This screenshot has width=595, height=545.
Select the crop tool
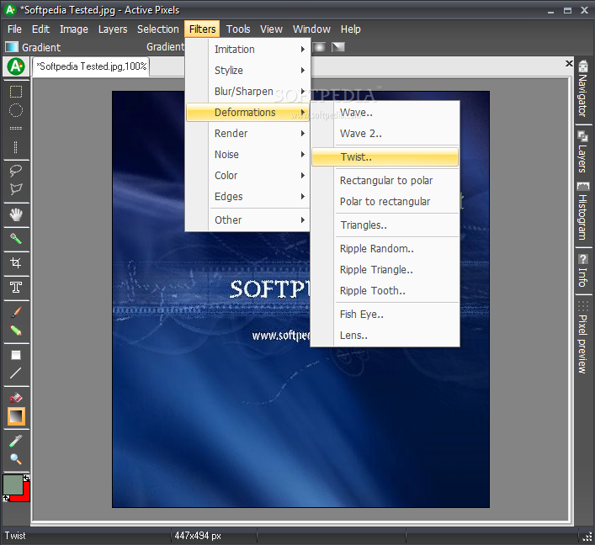(x=15, y=262)
